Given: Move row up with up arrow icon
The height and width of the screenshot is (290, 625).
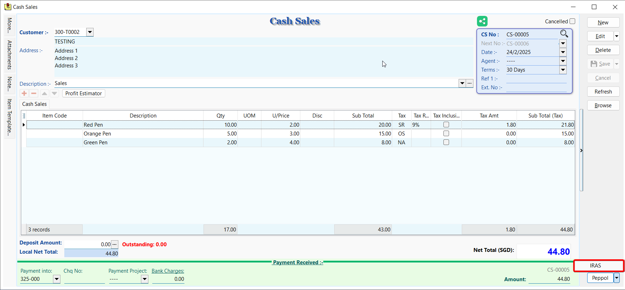Looking at the screenshot, I should tap(45, 93).
